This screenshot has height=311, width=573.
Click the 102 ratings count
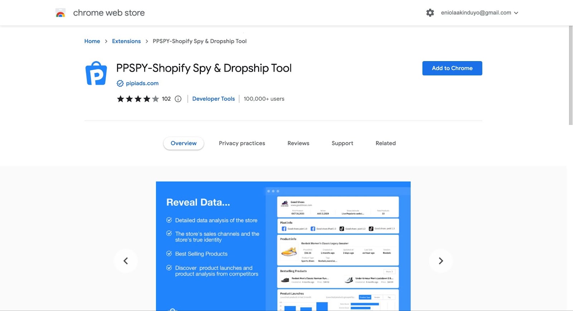click(166, 99)
